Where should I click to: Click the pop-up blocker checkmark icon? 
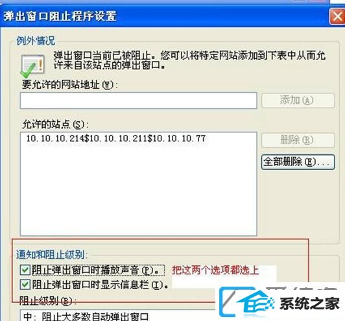[32, 66]
